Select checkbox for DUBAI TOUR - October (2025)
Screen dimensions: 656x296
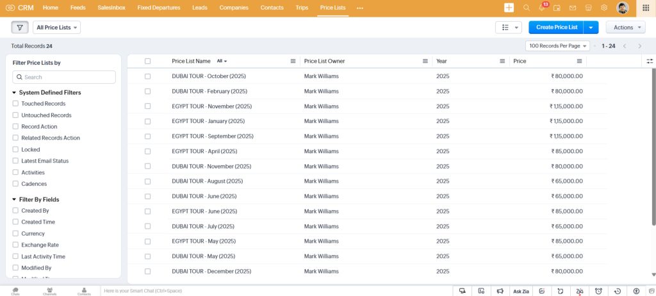[148, 76]
